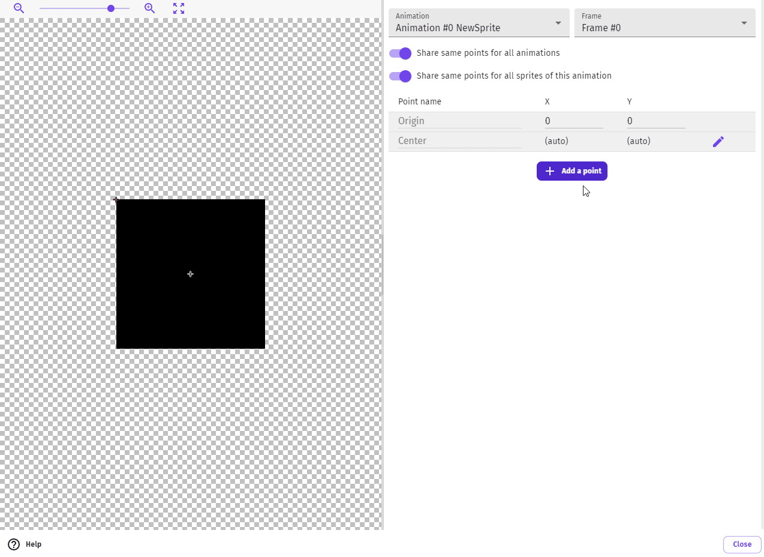The height and width of the screenshot is (557, 764).
Task: Click the zoom out magnifier icon
Action: (x=19, y=8)
